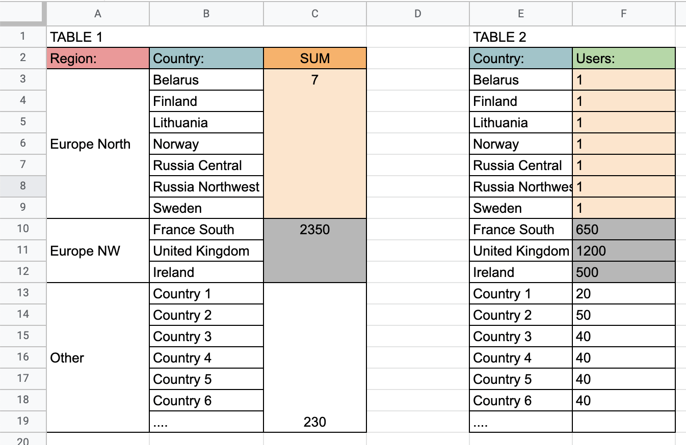This screenshot has height=445, width=686.
Task: Select the orange SUM header cell
Action: (315, 58)
